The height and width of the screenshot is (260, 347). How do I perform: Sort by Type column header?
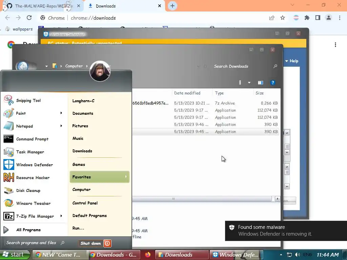pos(233,93)
